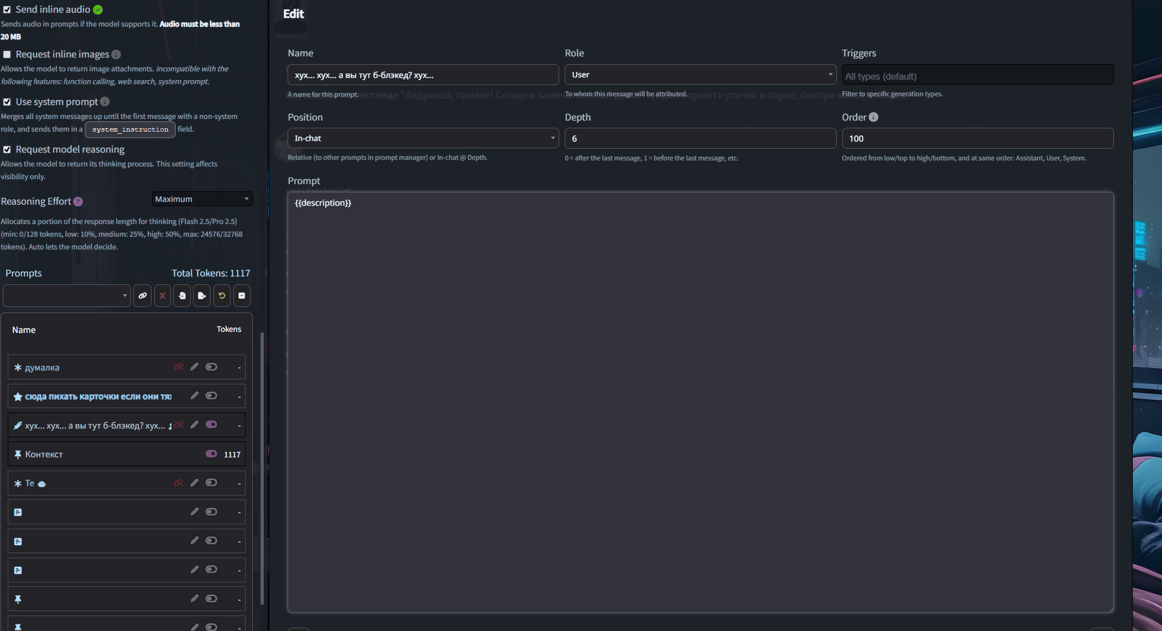Click the insert prompt link icon

[x=143, y=296]
